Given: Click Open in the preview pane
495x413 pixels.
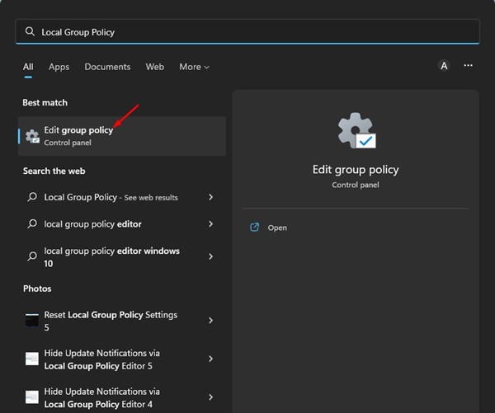Looking at the screenshot, I should click(277, 228).
